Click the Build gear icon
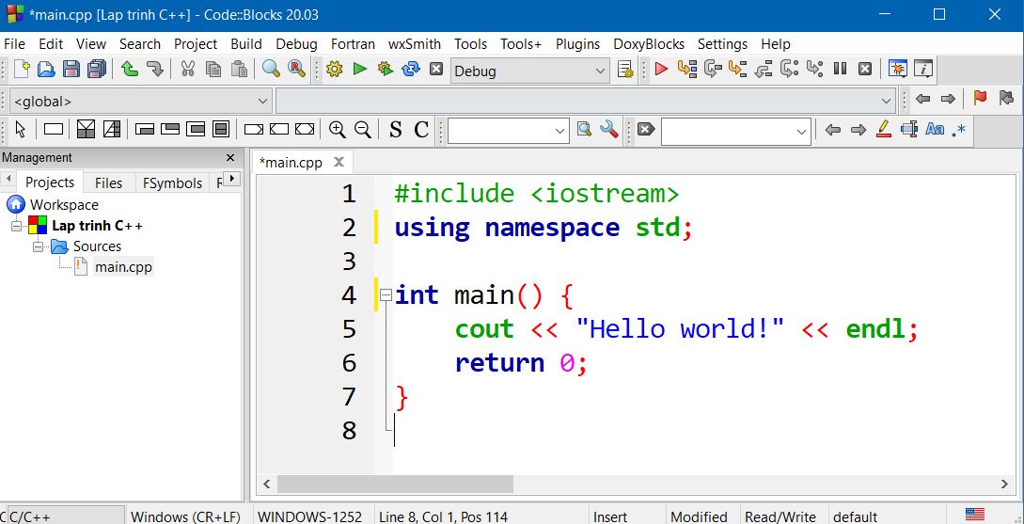Screen dimensions: 1024x524 [x=334, y=69]
